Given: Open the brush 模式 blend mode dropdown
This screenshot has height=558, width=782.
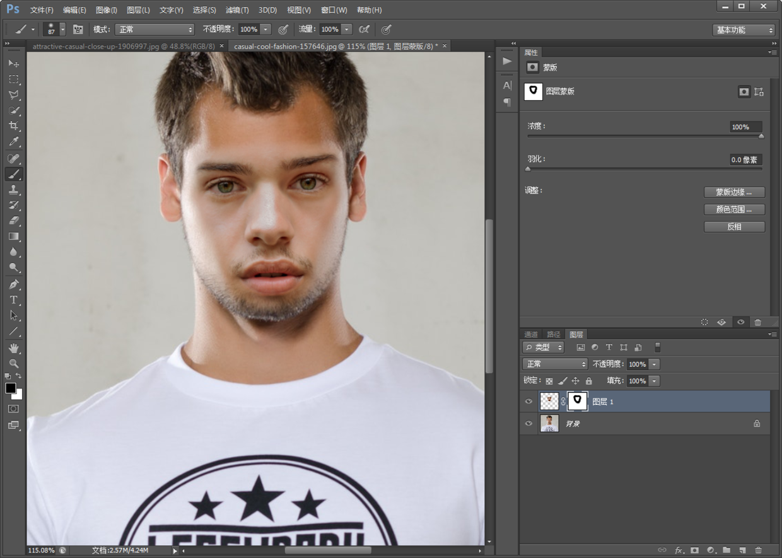Looking at the screenshot, I should pos(155,30).
